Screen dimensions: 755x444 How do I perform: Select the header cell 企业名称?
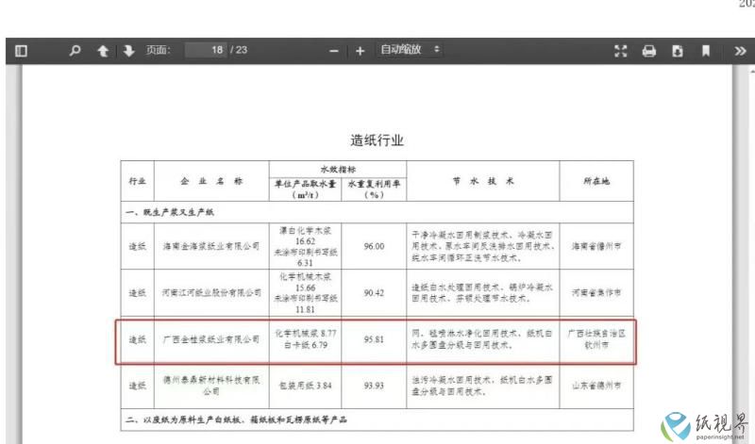pyautogui.click(x=211, y=181)
